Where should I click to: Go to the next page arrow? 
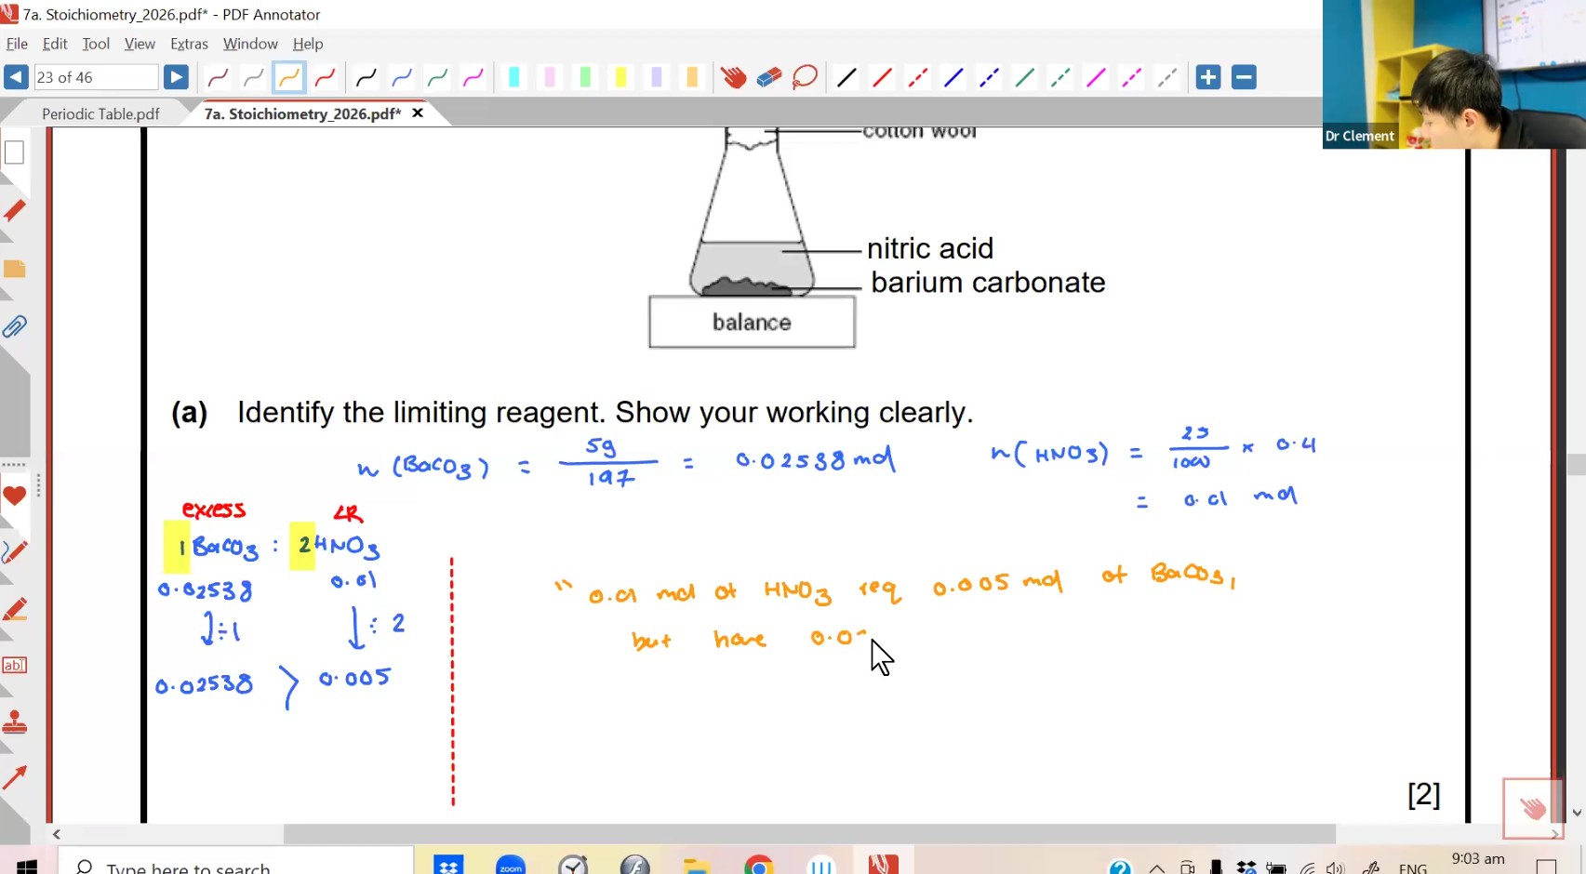coord(176,77)
